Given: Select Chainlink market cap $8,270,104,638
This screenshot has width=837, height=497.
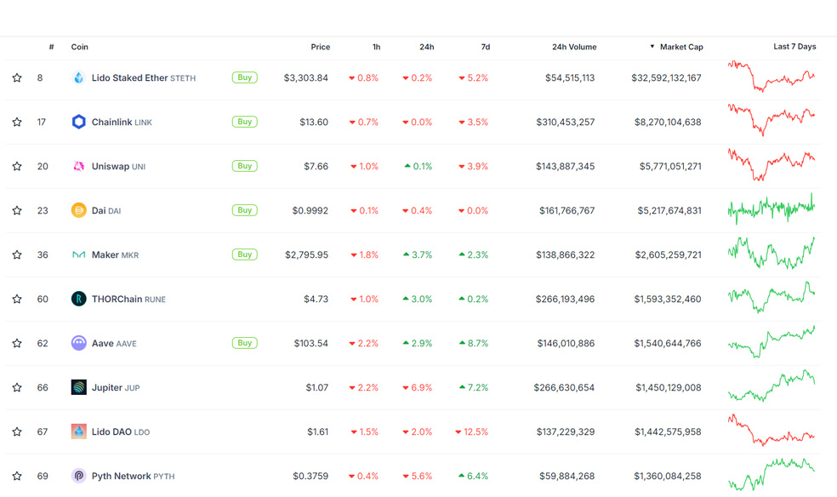Looking at the screenshot, I should [668, 123].
